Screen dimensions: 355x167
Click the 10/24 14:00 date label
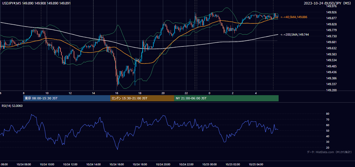(93, 164)
